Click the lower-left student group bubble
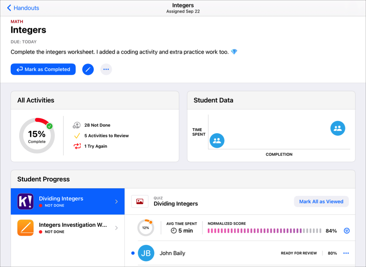 [217, 141]
